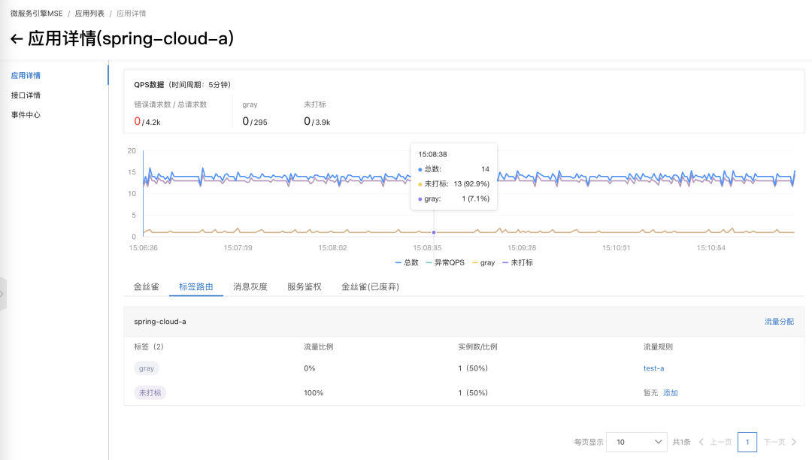Switch to the 金丝雀 tab
This screenshot has height=460, width=812.
(x=146, y=286)
